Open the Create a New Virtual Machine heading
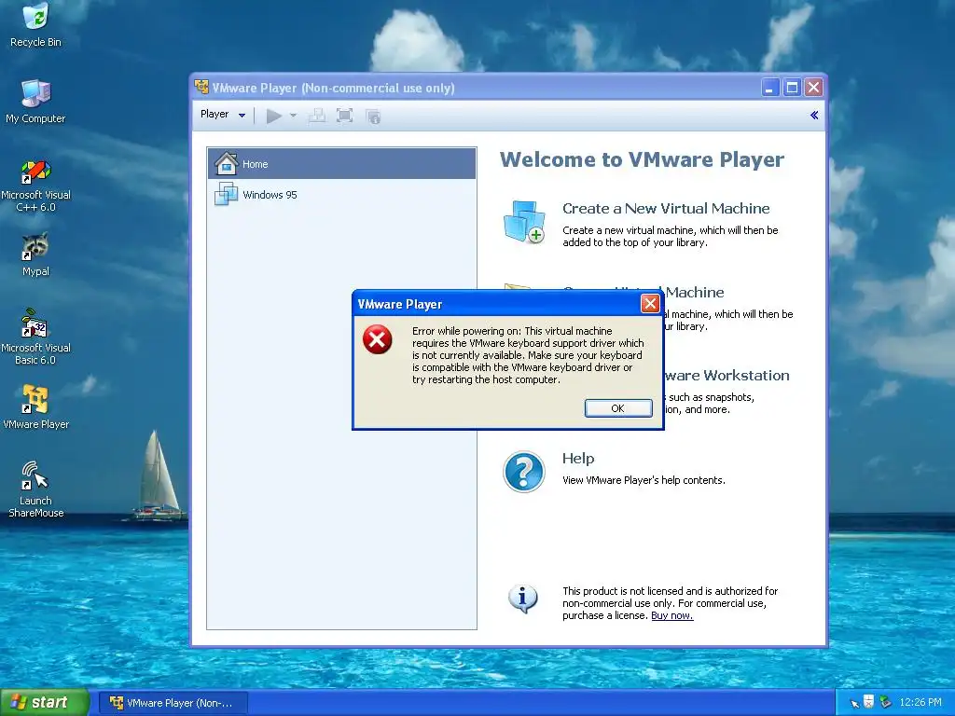The image size is (955, 716). pos(666,209)
